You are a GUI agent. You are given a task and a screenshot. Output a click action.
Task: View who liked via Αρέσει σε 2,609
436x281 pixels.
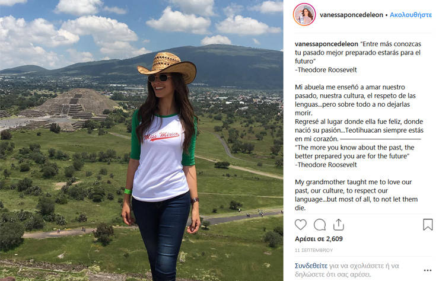coord(319,239)
